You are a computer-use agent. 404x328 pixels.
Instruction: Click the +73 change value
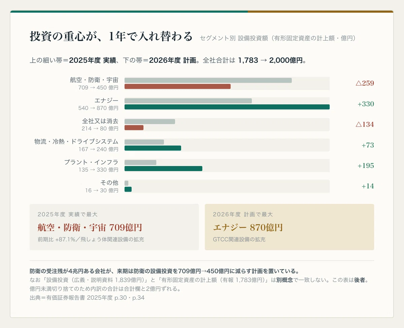pyautogui.click(x=368, y=145)
